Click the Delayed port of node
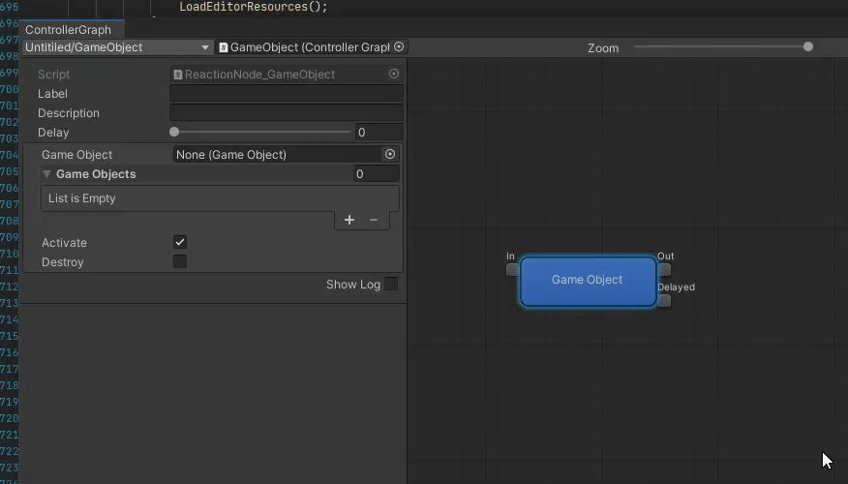 point(665,301)
